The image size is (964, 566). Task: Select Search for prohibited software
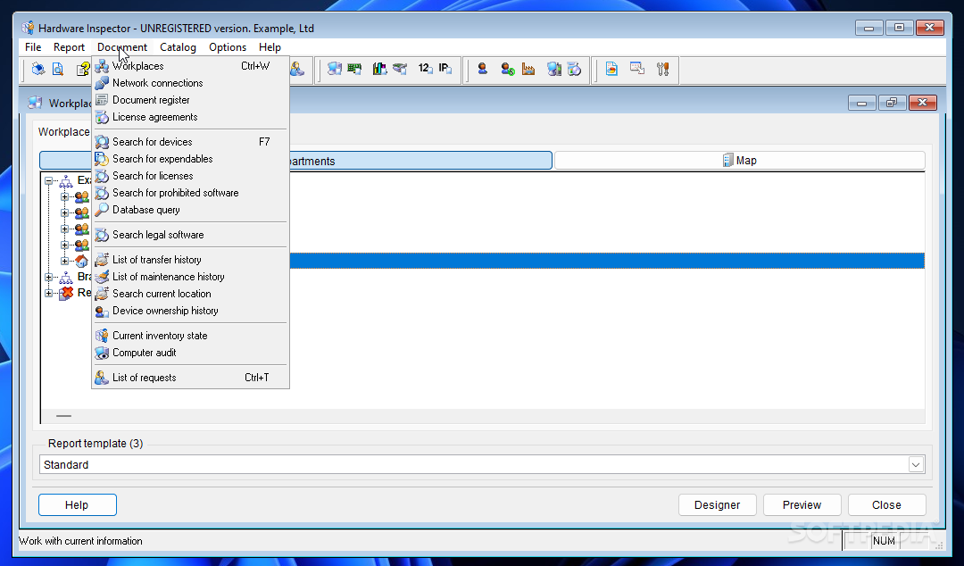point(191,193)
